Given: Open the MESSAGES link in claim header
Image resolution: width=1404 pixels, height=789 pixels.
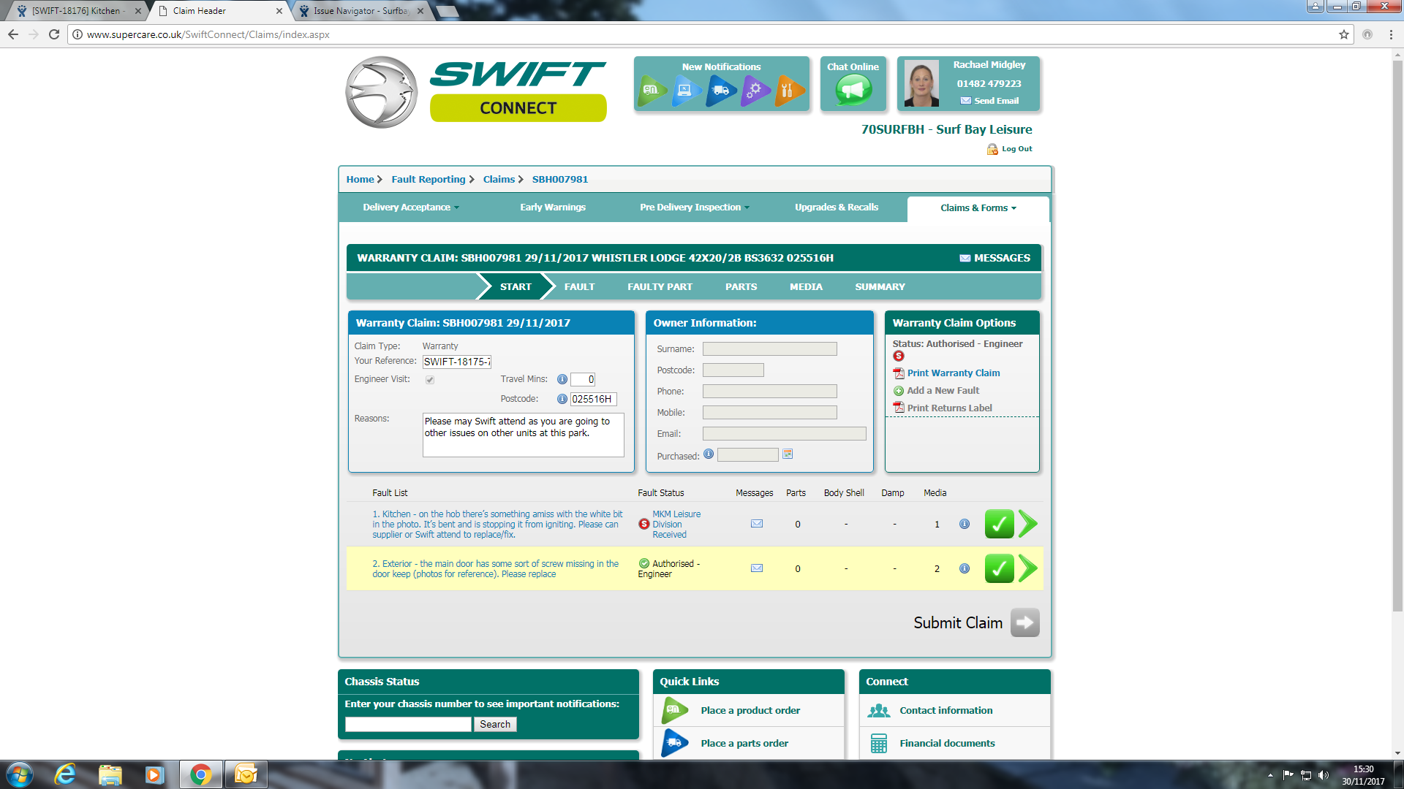Looking at the screenshot, I should [x=994, y=258].
